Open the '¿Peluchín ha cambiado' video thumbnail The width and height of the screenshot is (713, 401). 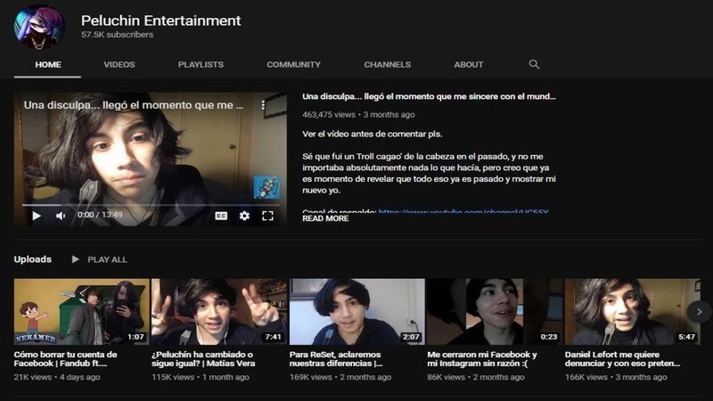point(219,311)
